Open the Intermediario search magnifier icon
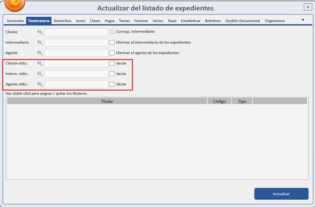Image resolution: width=315 pixels, height=207 pixels. (x=40, y=43)
